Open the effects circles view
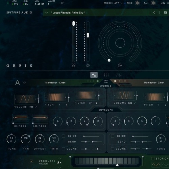 [119, 75]
